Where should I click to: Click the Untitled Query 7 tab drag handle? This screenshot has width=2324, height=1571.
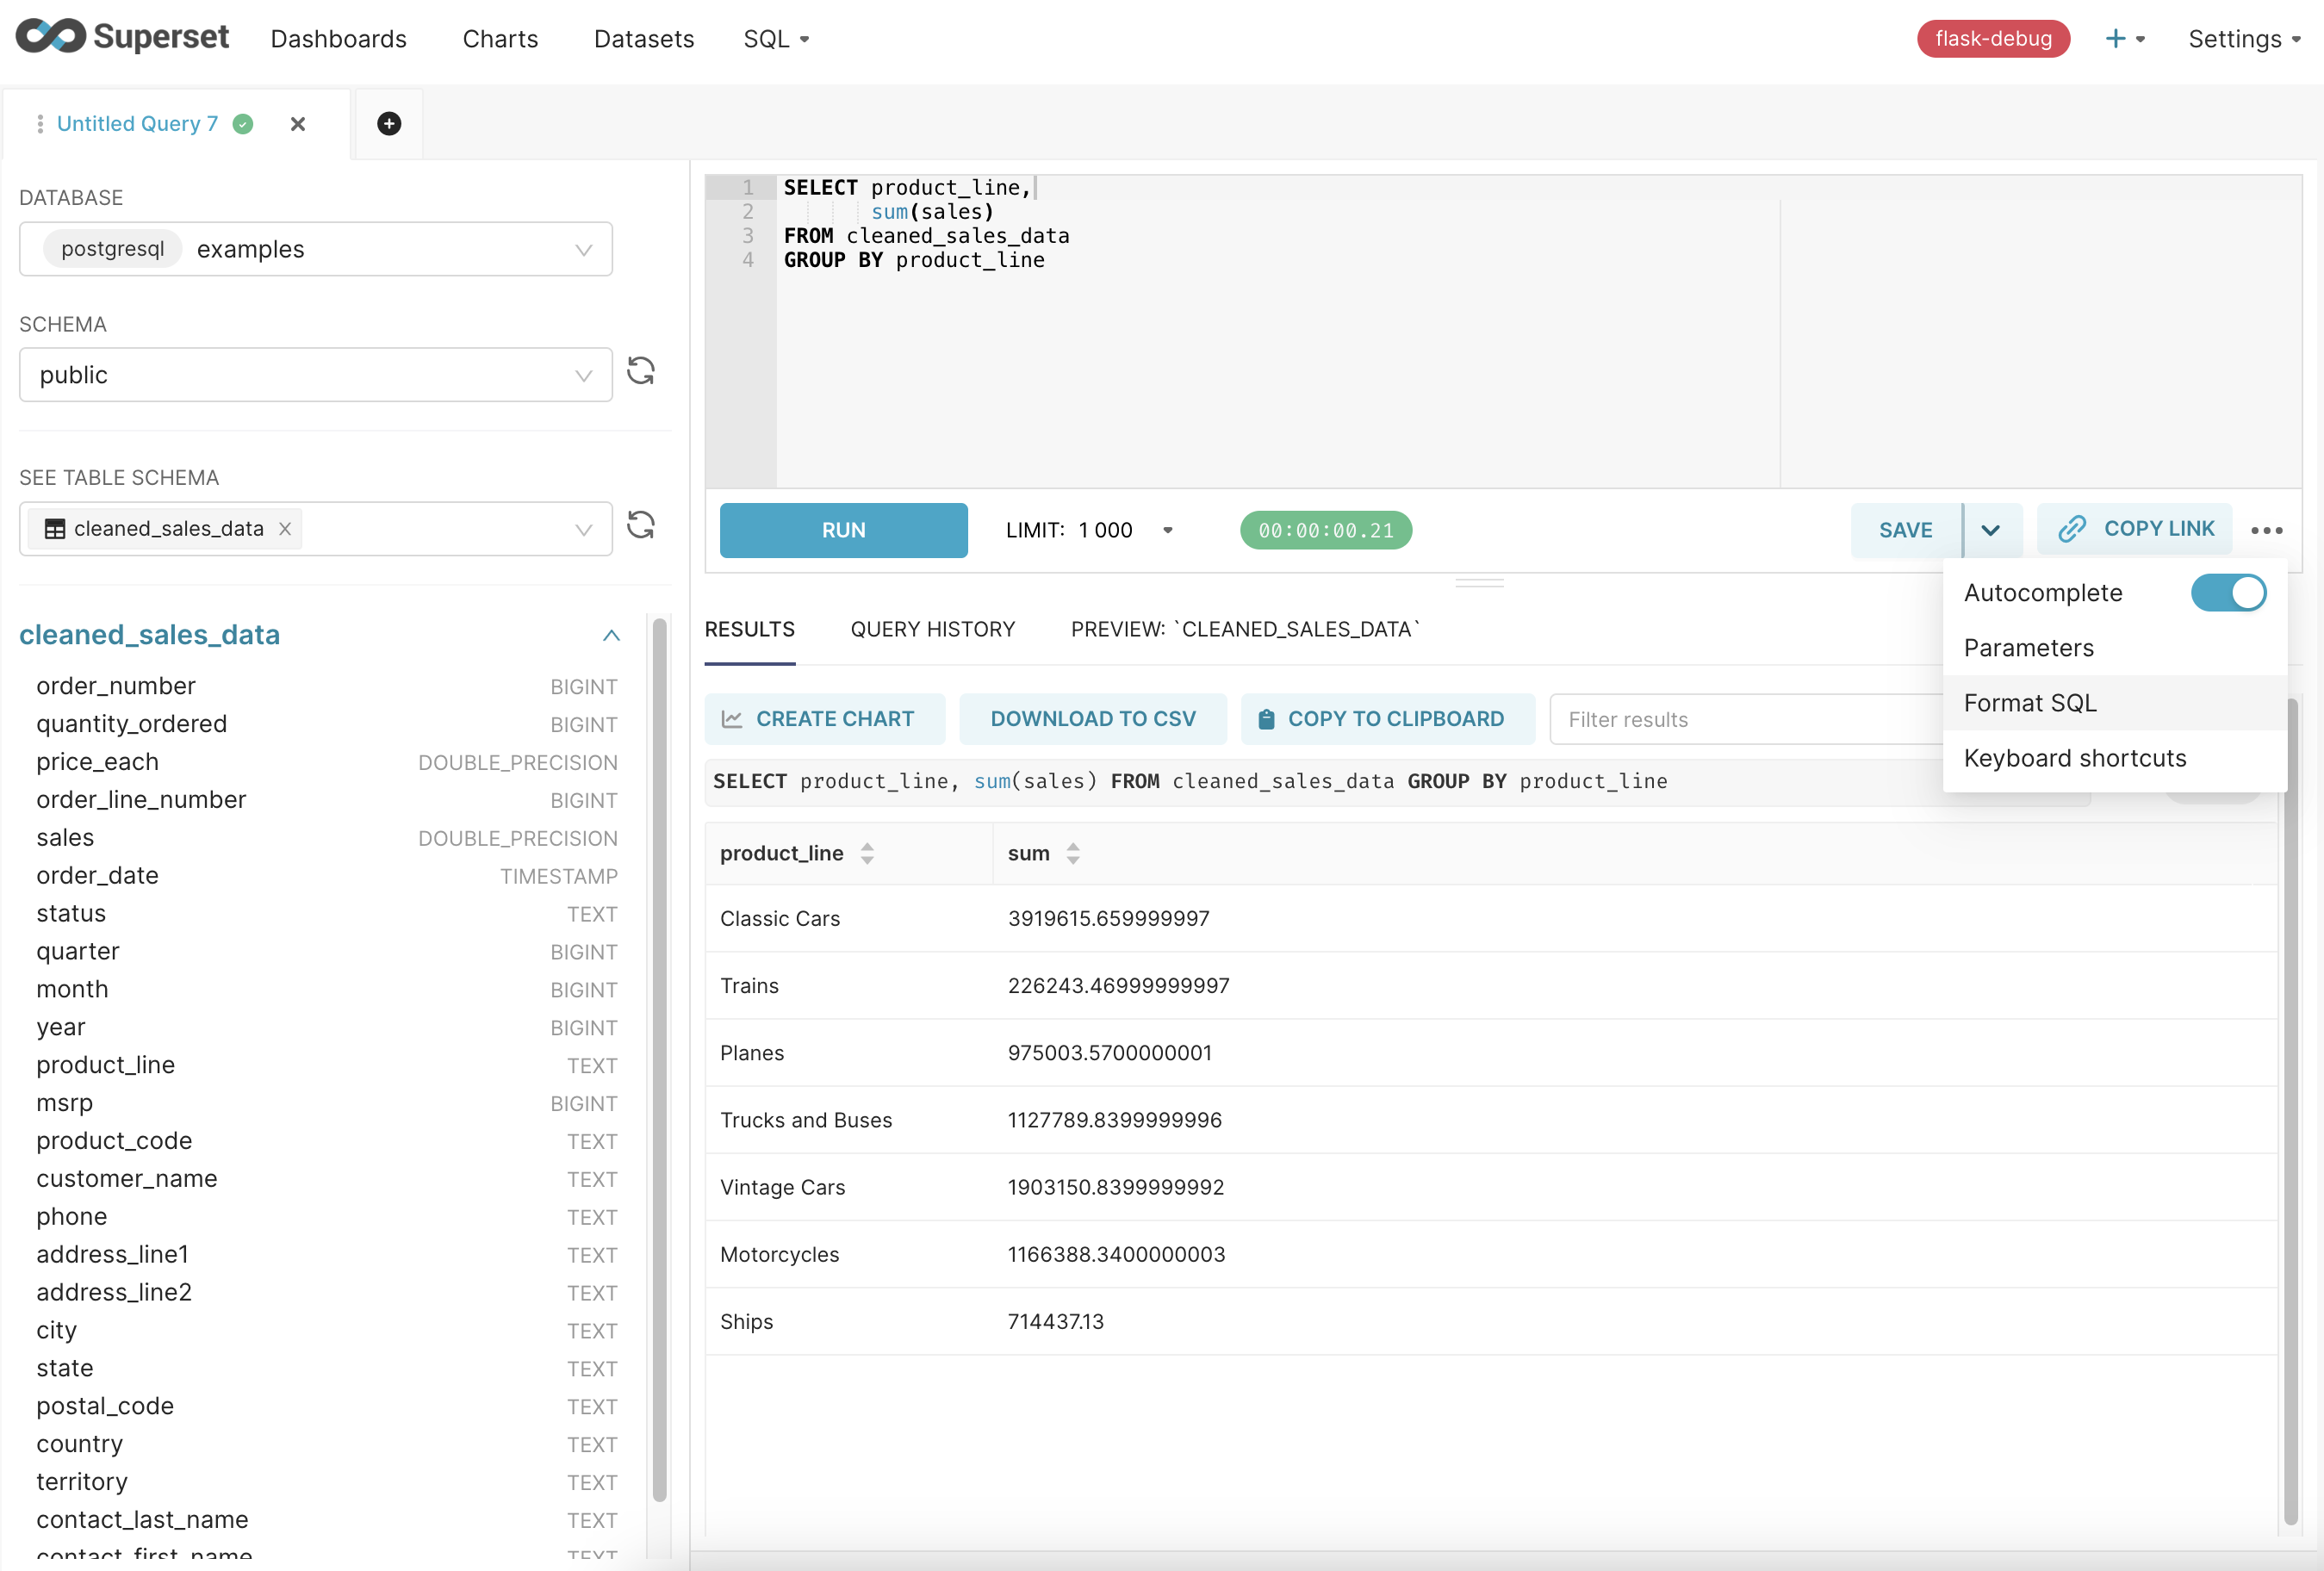pos(40,123)
